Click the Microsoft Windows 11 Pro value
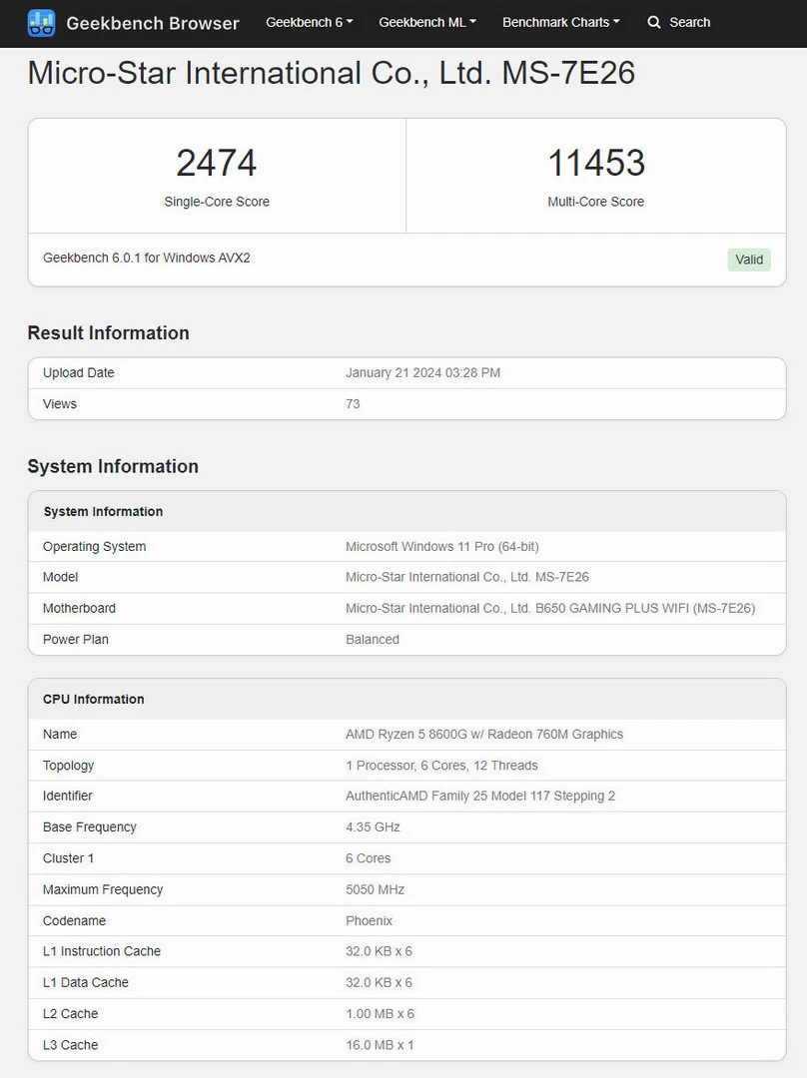The width and height of the screenshot is (807, 1078). (441, 546)
